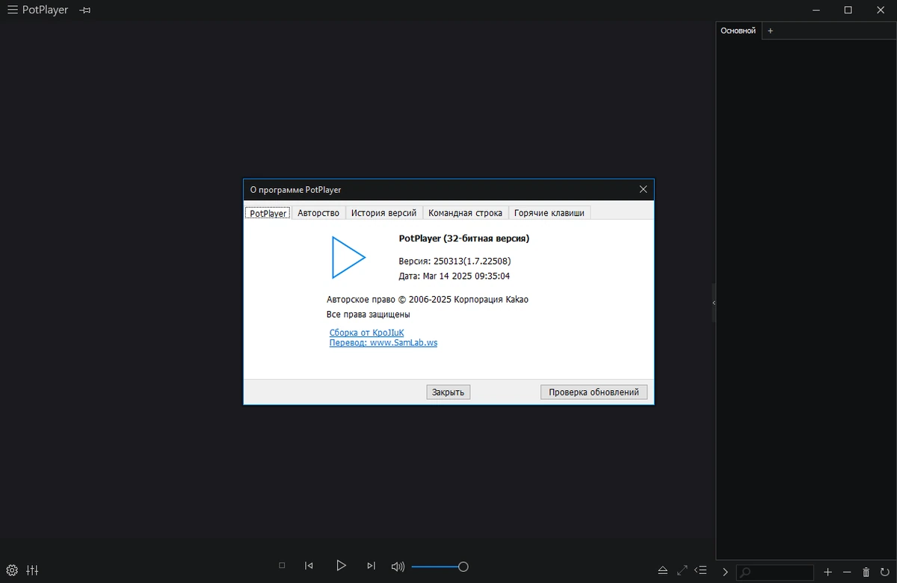
Task: Switch to the Горячие клавиши tab
Action: [549, 213]
